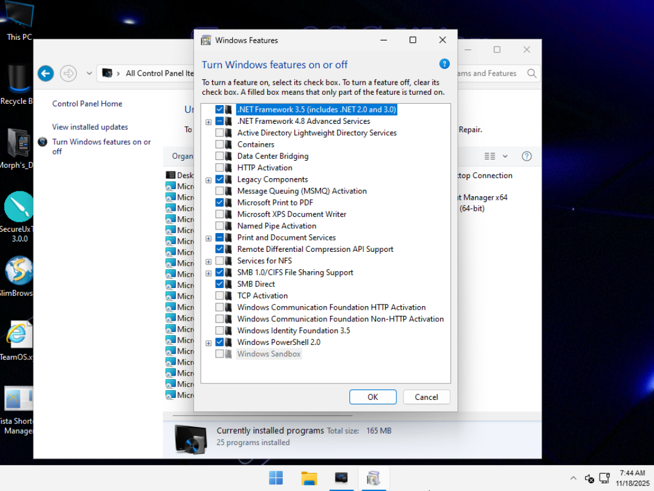The image size is (654, 491).
Task: Expand Print and Document Services node
Action: tap(209, 238)
